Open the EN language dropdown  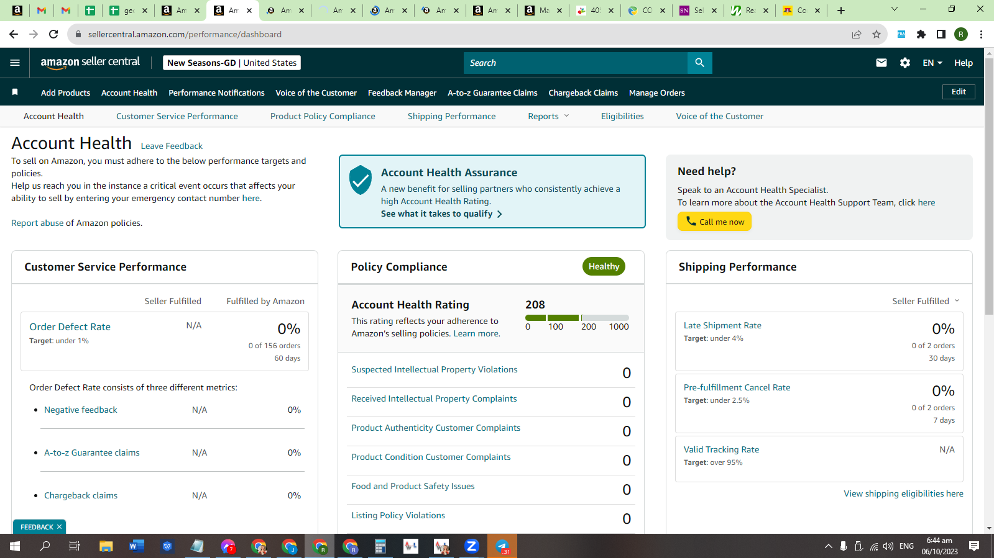click(x=932, y=63)
